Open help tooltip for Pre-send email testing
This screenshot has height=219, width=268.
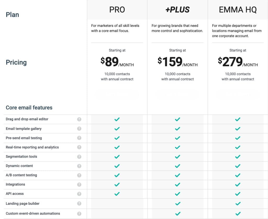pos(79,138)
